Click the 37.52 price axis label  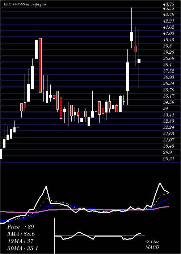168,71
